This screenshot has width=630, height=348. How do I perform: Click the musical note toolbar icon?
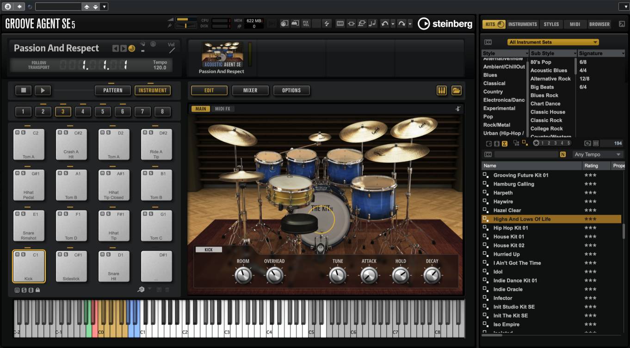coord(372,24)
